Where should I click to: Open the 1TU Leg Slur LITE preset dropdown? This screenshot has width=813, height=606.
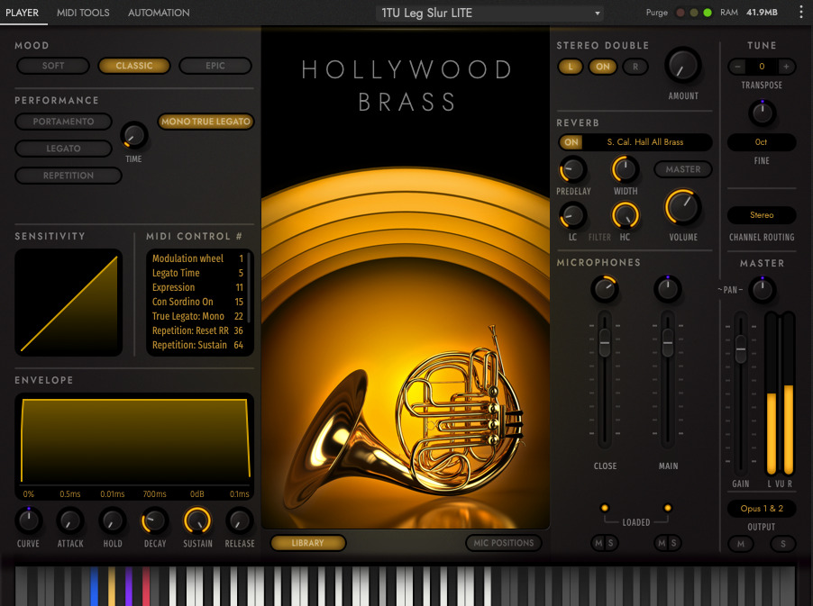pos(489,14)
